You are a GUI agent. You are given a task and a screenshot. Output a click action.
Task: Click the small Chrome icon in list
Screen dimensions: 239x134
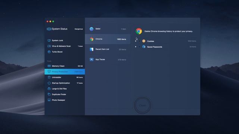click(x=91, y=39)
